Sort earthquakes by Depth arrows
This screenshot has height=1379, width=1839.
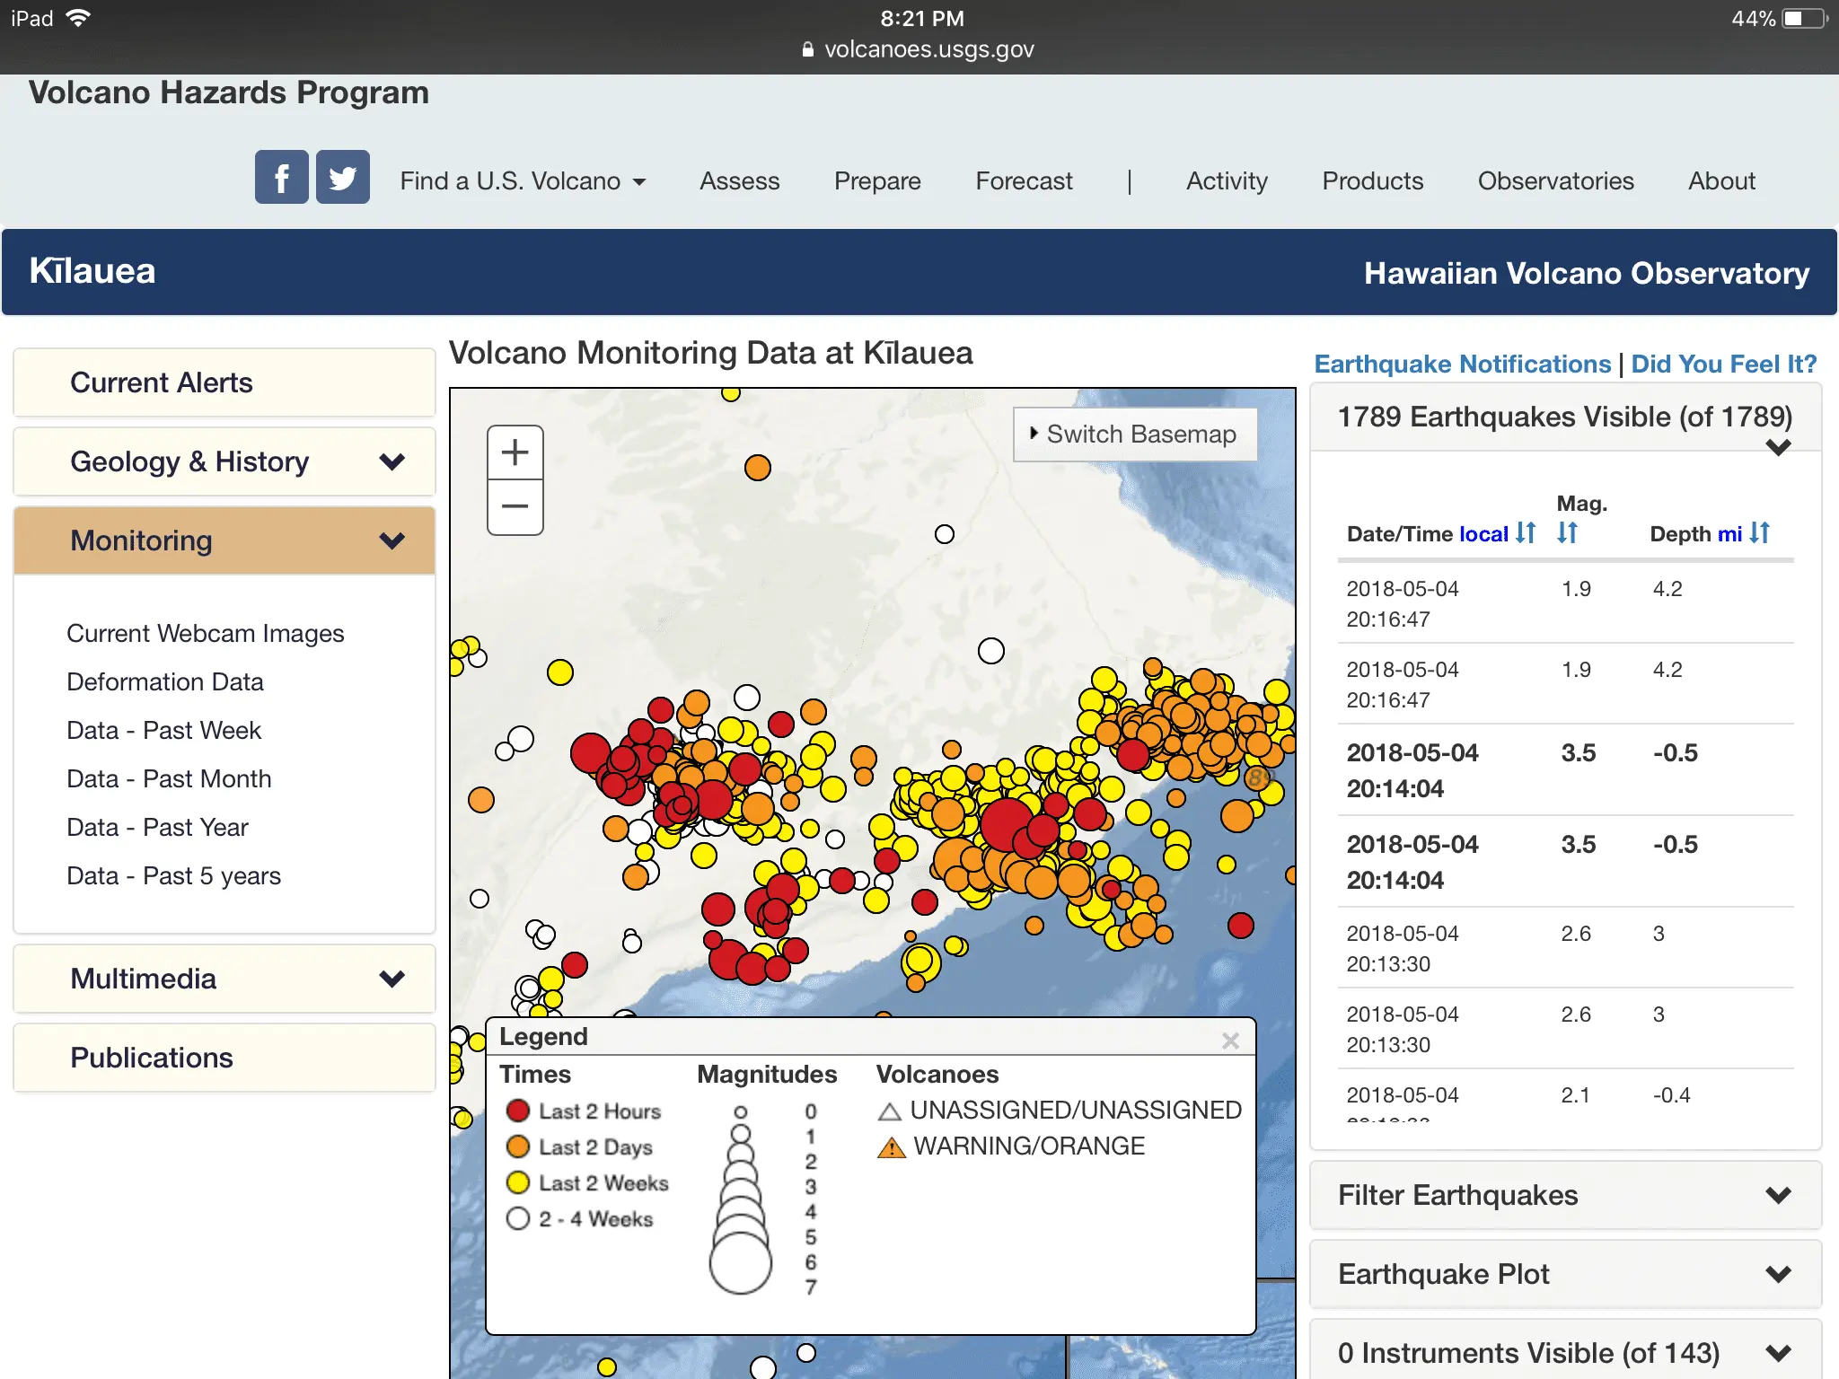(1760, 533)
